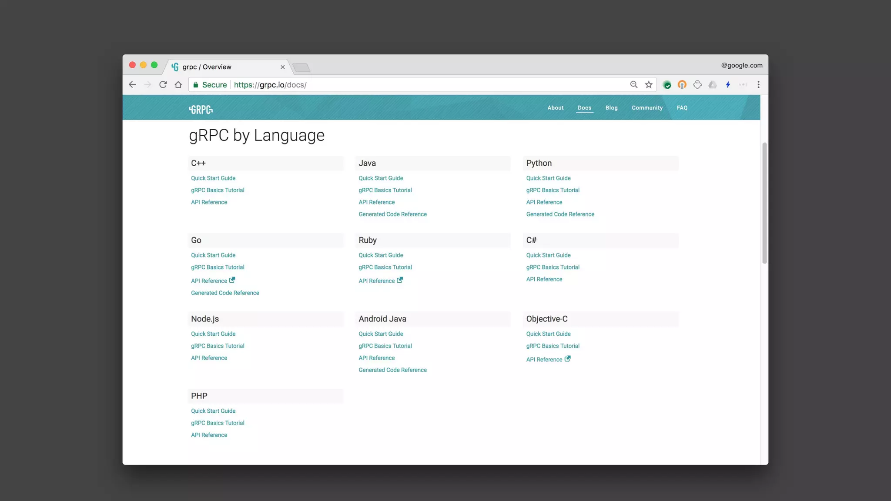Bookmark page with the star icon
The width and height of the screenshot is (891, 501).
649,85
